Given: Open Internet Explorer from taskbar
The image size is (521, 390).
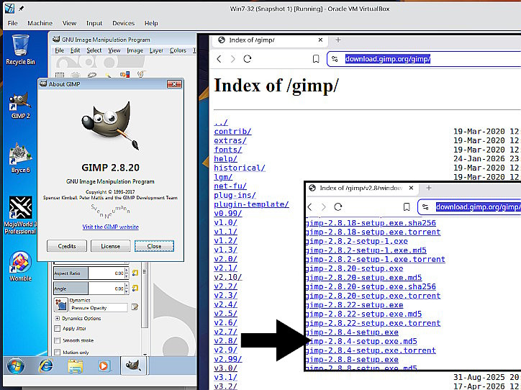Looking at the screenshot, I should (46, 366).
